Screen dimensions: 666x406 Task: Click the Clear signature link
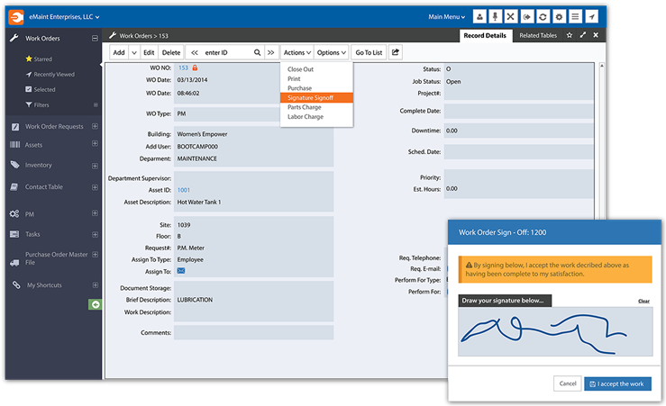[643, 301]
